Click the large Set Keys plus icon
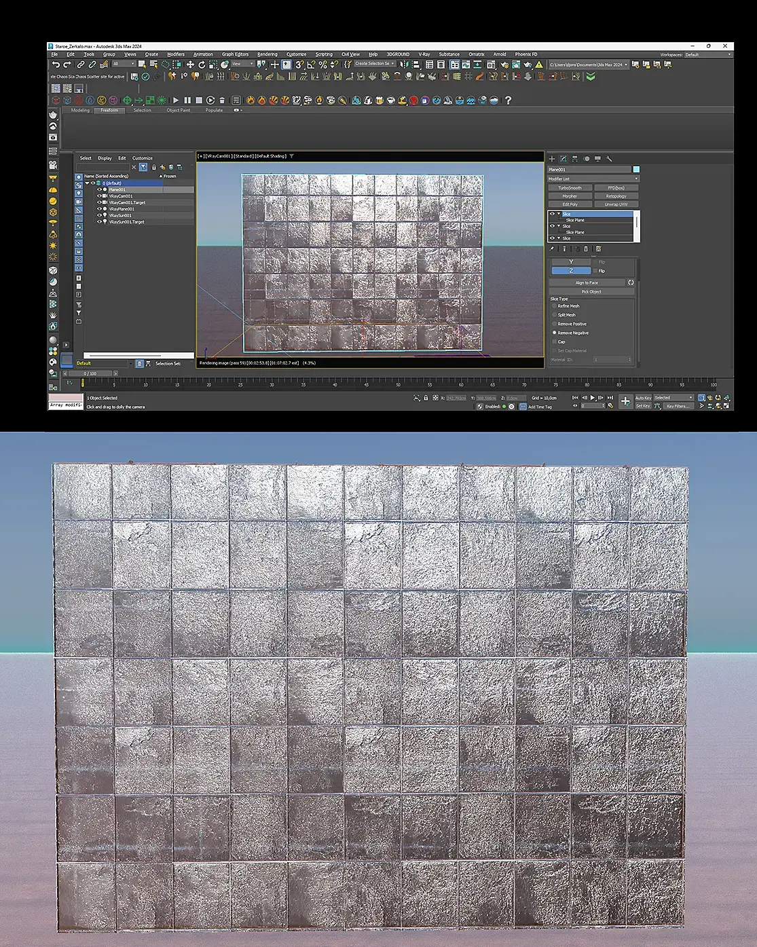Image resolution: width=757 pixels, height=947 pixels. (625, 401)
